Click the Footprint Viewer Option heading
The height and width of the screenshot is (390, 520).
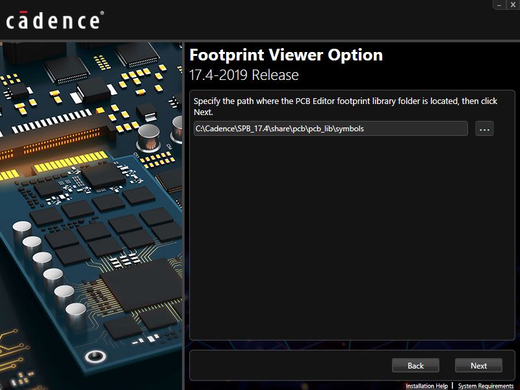(x=286, y=55)
